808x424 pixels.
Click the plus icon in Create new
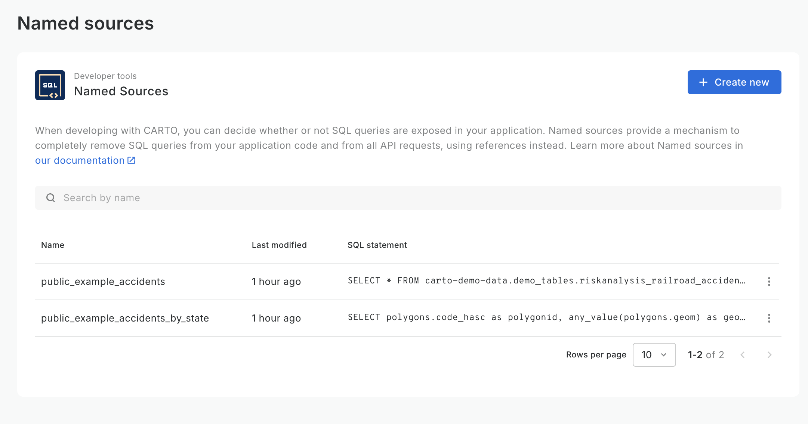click(703, 82)
